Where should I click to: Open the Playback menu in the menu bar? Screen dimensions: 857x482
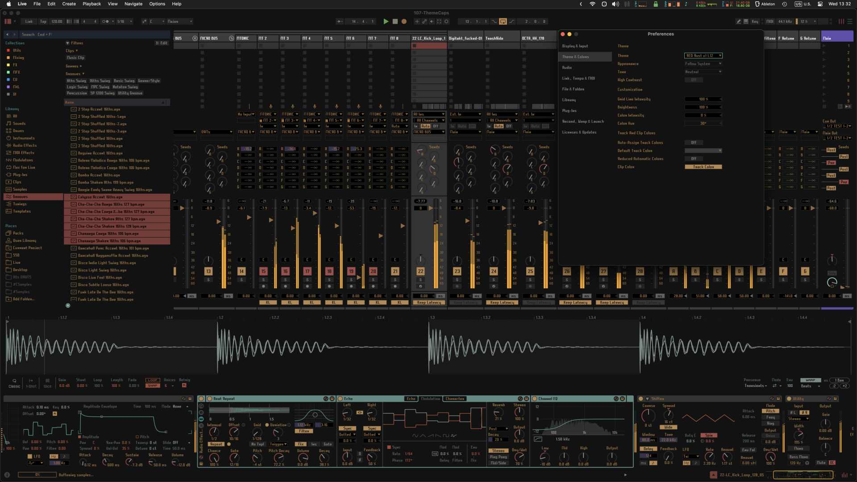pos(92,4)
